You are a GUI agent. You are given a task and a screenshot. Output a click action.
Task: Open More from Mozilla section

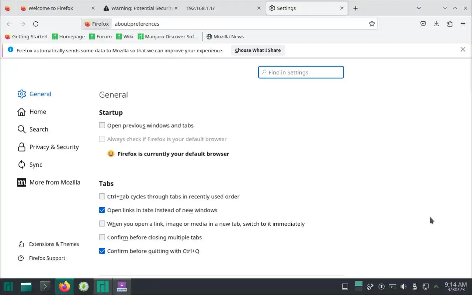[x=49, y=183]
